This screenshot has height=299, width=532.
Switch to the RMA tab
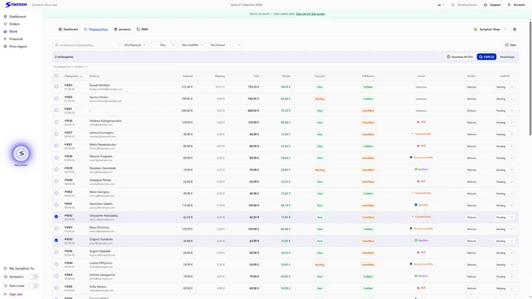click(142, 29)
